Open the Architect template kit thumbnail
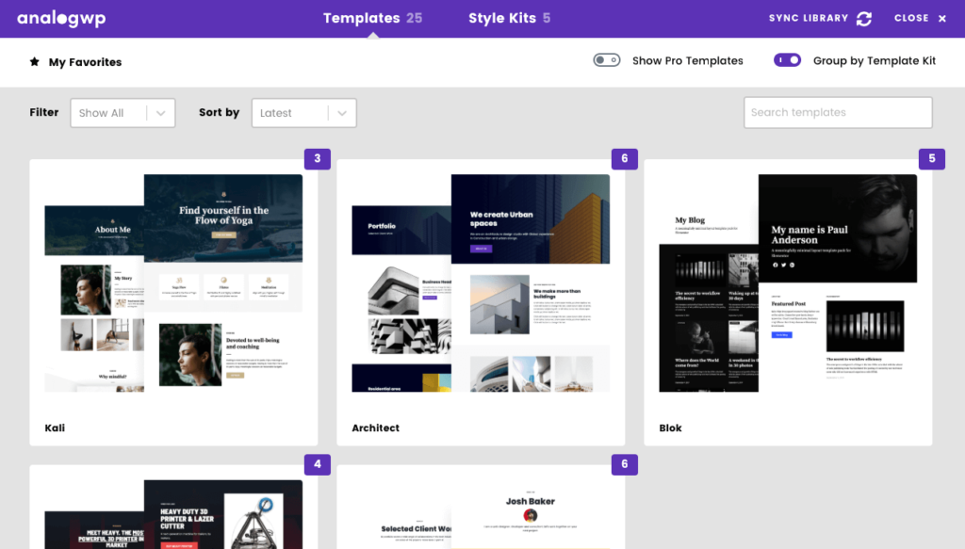This screenshot has height=549, width=965. pos(481,283)
